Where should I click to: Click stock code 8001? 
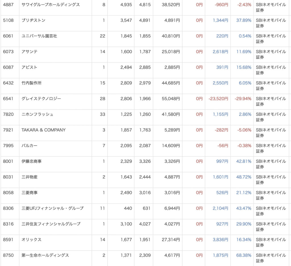click(8, 161)
